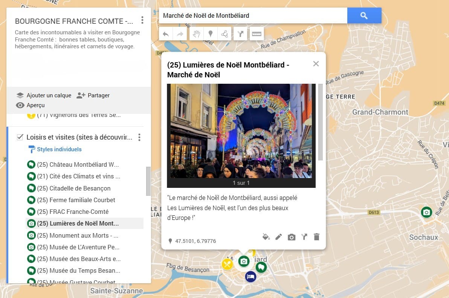This screenshot has height=298, width=449.
Task: Get directions from the info window icon
Action: [x=304, y=237]
